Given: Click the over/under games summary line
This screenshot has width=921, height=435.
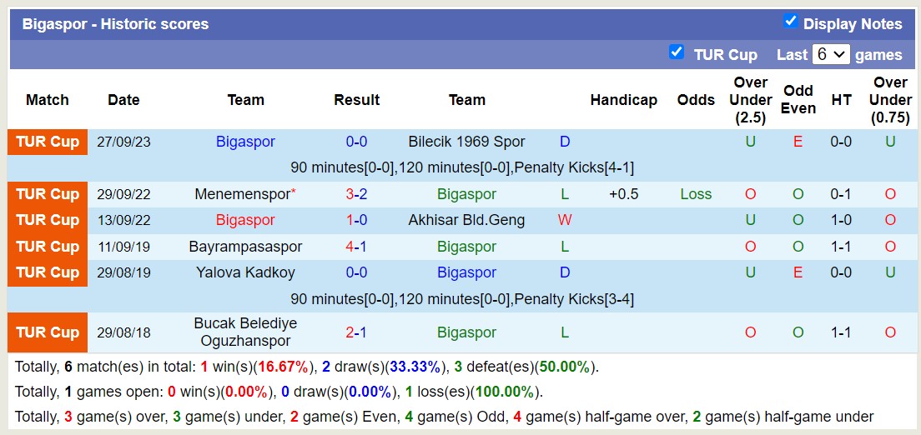Looking at the screenshot, I should 444,417.
